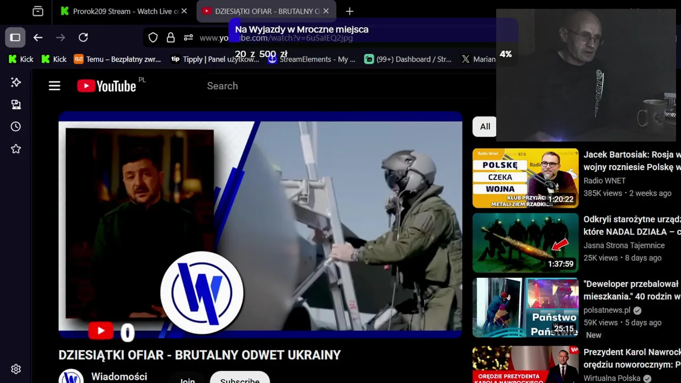Open the Tipply Panel użytkownika bookmark
Screen dimensions: 681x383
(215, 59)
